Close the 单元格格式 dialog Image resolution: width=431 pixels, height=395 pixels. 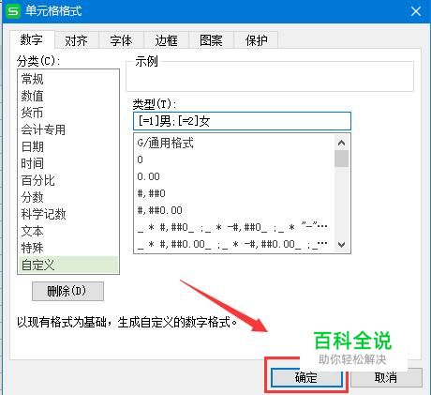(416, 11)
